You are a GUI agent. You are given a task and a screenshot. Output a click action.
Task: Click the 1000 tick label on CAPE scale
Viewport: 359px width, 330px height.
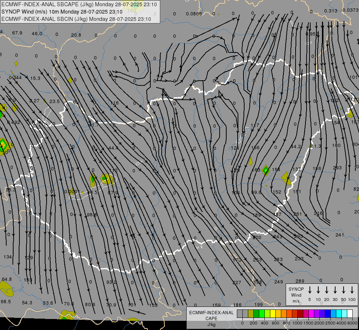297,323
